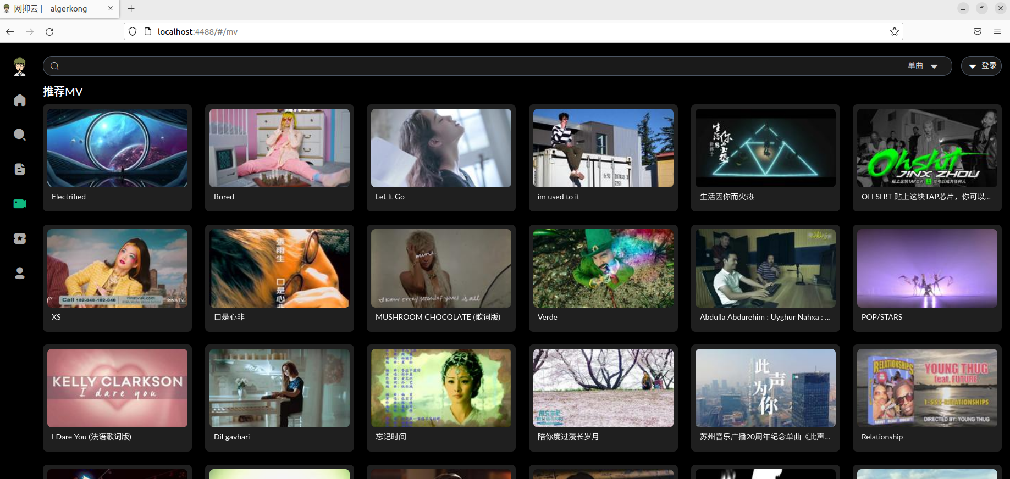Open the 登录 login dropdown

click(x=981, y=66)
